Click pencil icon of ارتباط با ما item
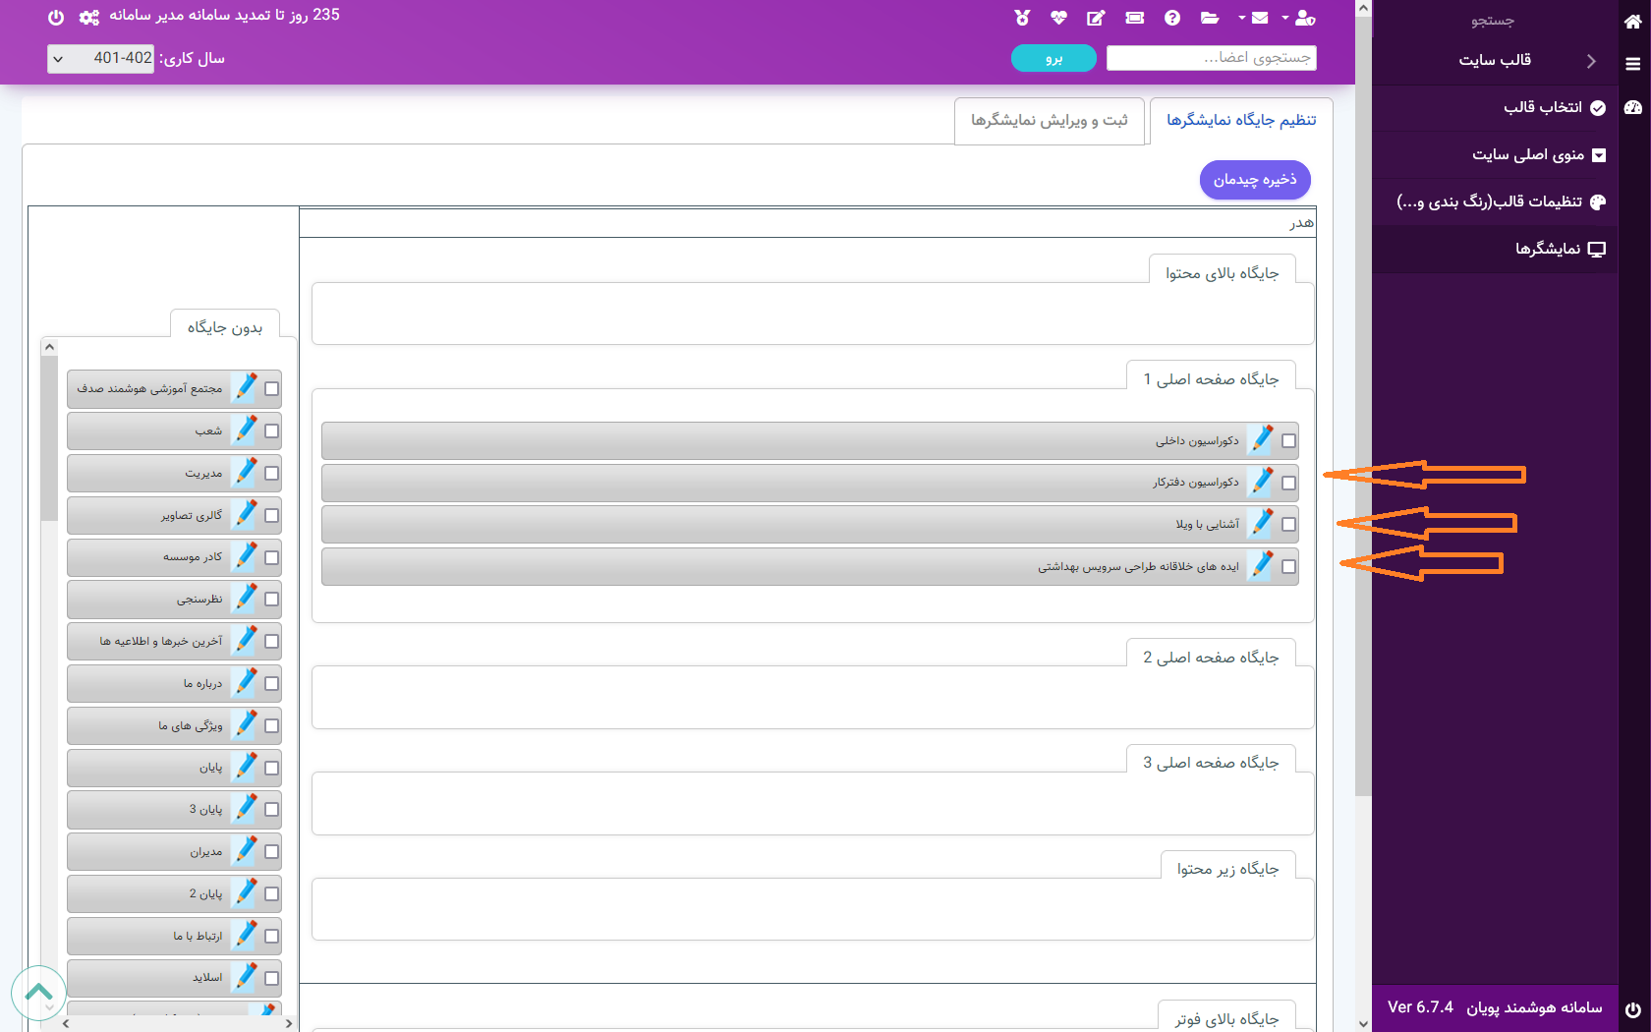The height and width of the screenshot is (1032, 1651). [245, 936]
